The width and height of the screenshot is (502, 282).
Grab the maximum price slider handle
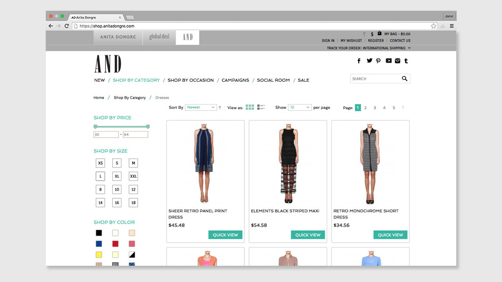(x=147, y=127)
